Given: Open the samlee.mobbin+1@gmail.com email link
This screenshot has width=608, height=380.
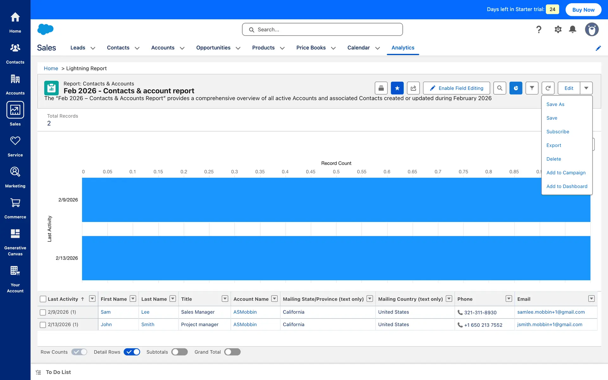Looking at the screenshot, I should (551, 312).
